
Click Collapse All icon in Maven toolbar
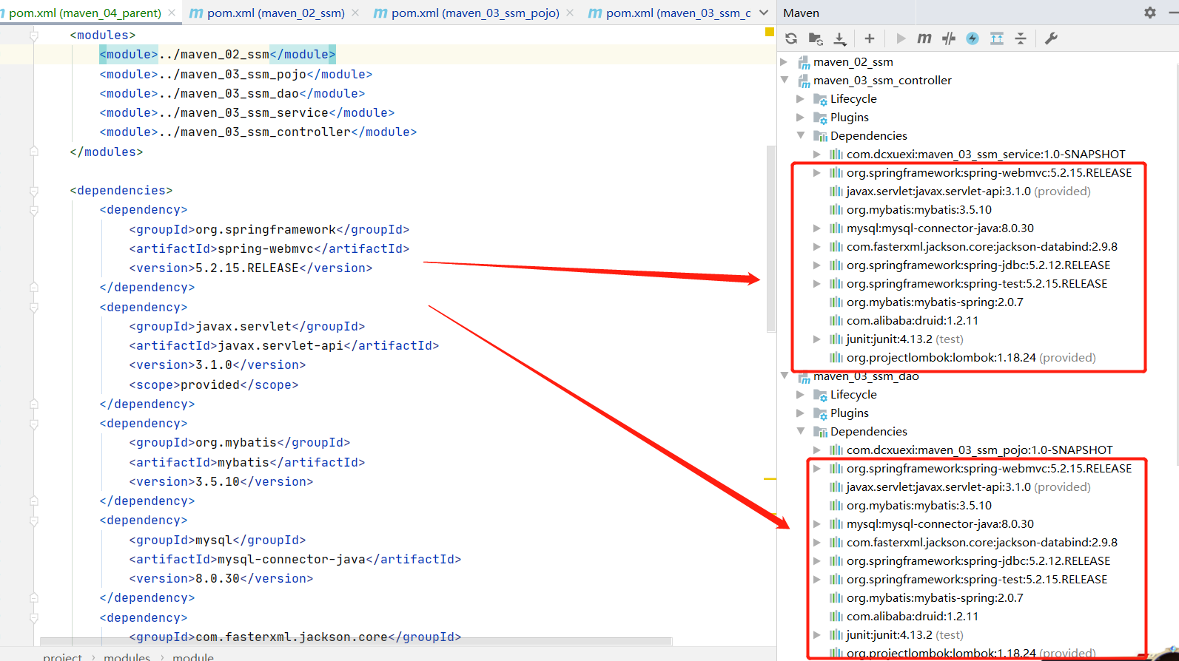tap(1021, 38)
